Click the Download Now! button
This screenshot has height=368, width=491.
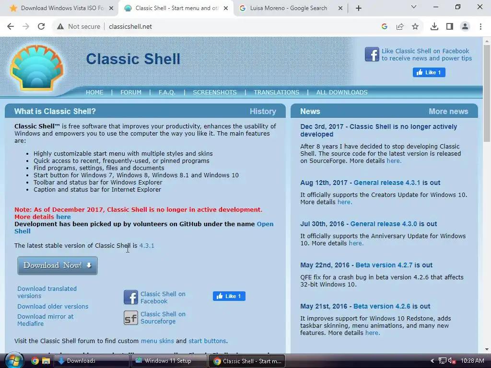coord(58,265)
